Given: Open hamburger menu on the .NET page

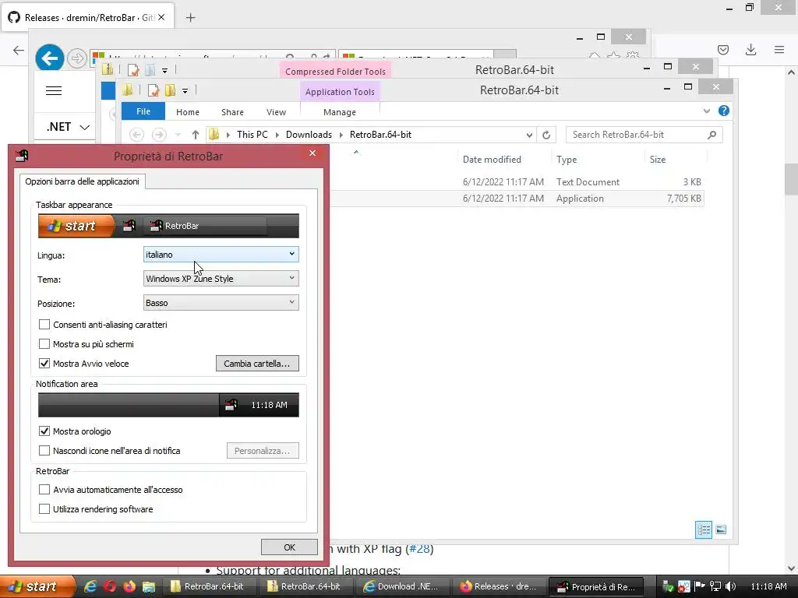Looking at the screenshot, I should pos(54,91).
